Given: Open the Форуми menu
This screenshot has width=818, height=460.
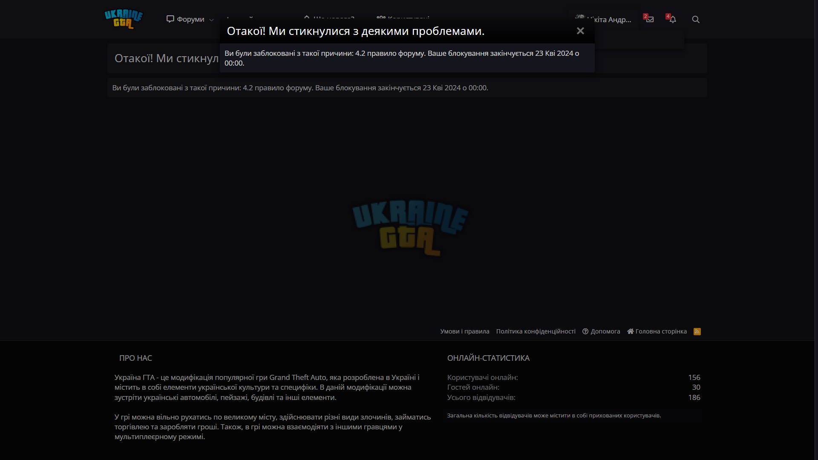Looking at the screenshot, I should pos(185,19).
